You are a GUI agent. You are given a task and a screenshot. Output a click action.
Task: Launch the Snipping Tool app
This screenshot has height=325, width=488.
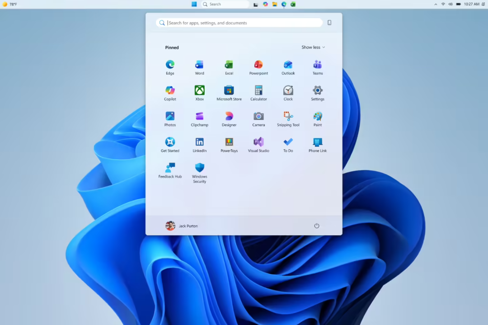[x=288, y=119]
